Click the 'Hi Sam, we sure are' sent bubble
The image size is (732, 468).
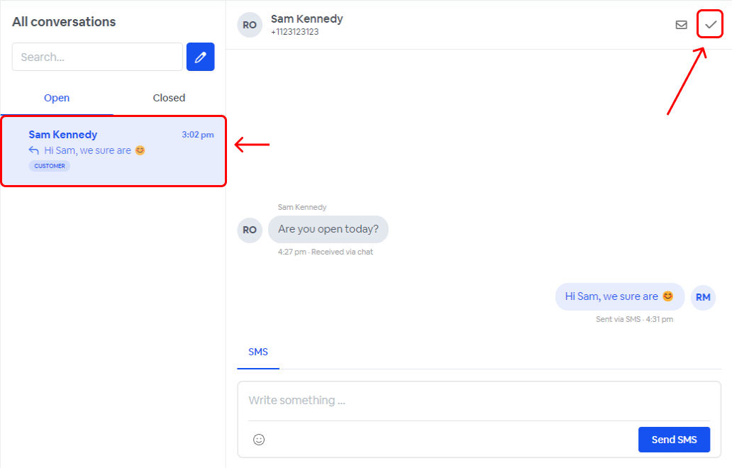[x=619, y=296]
